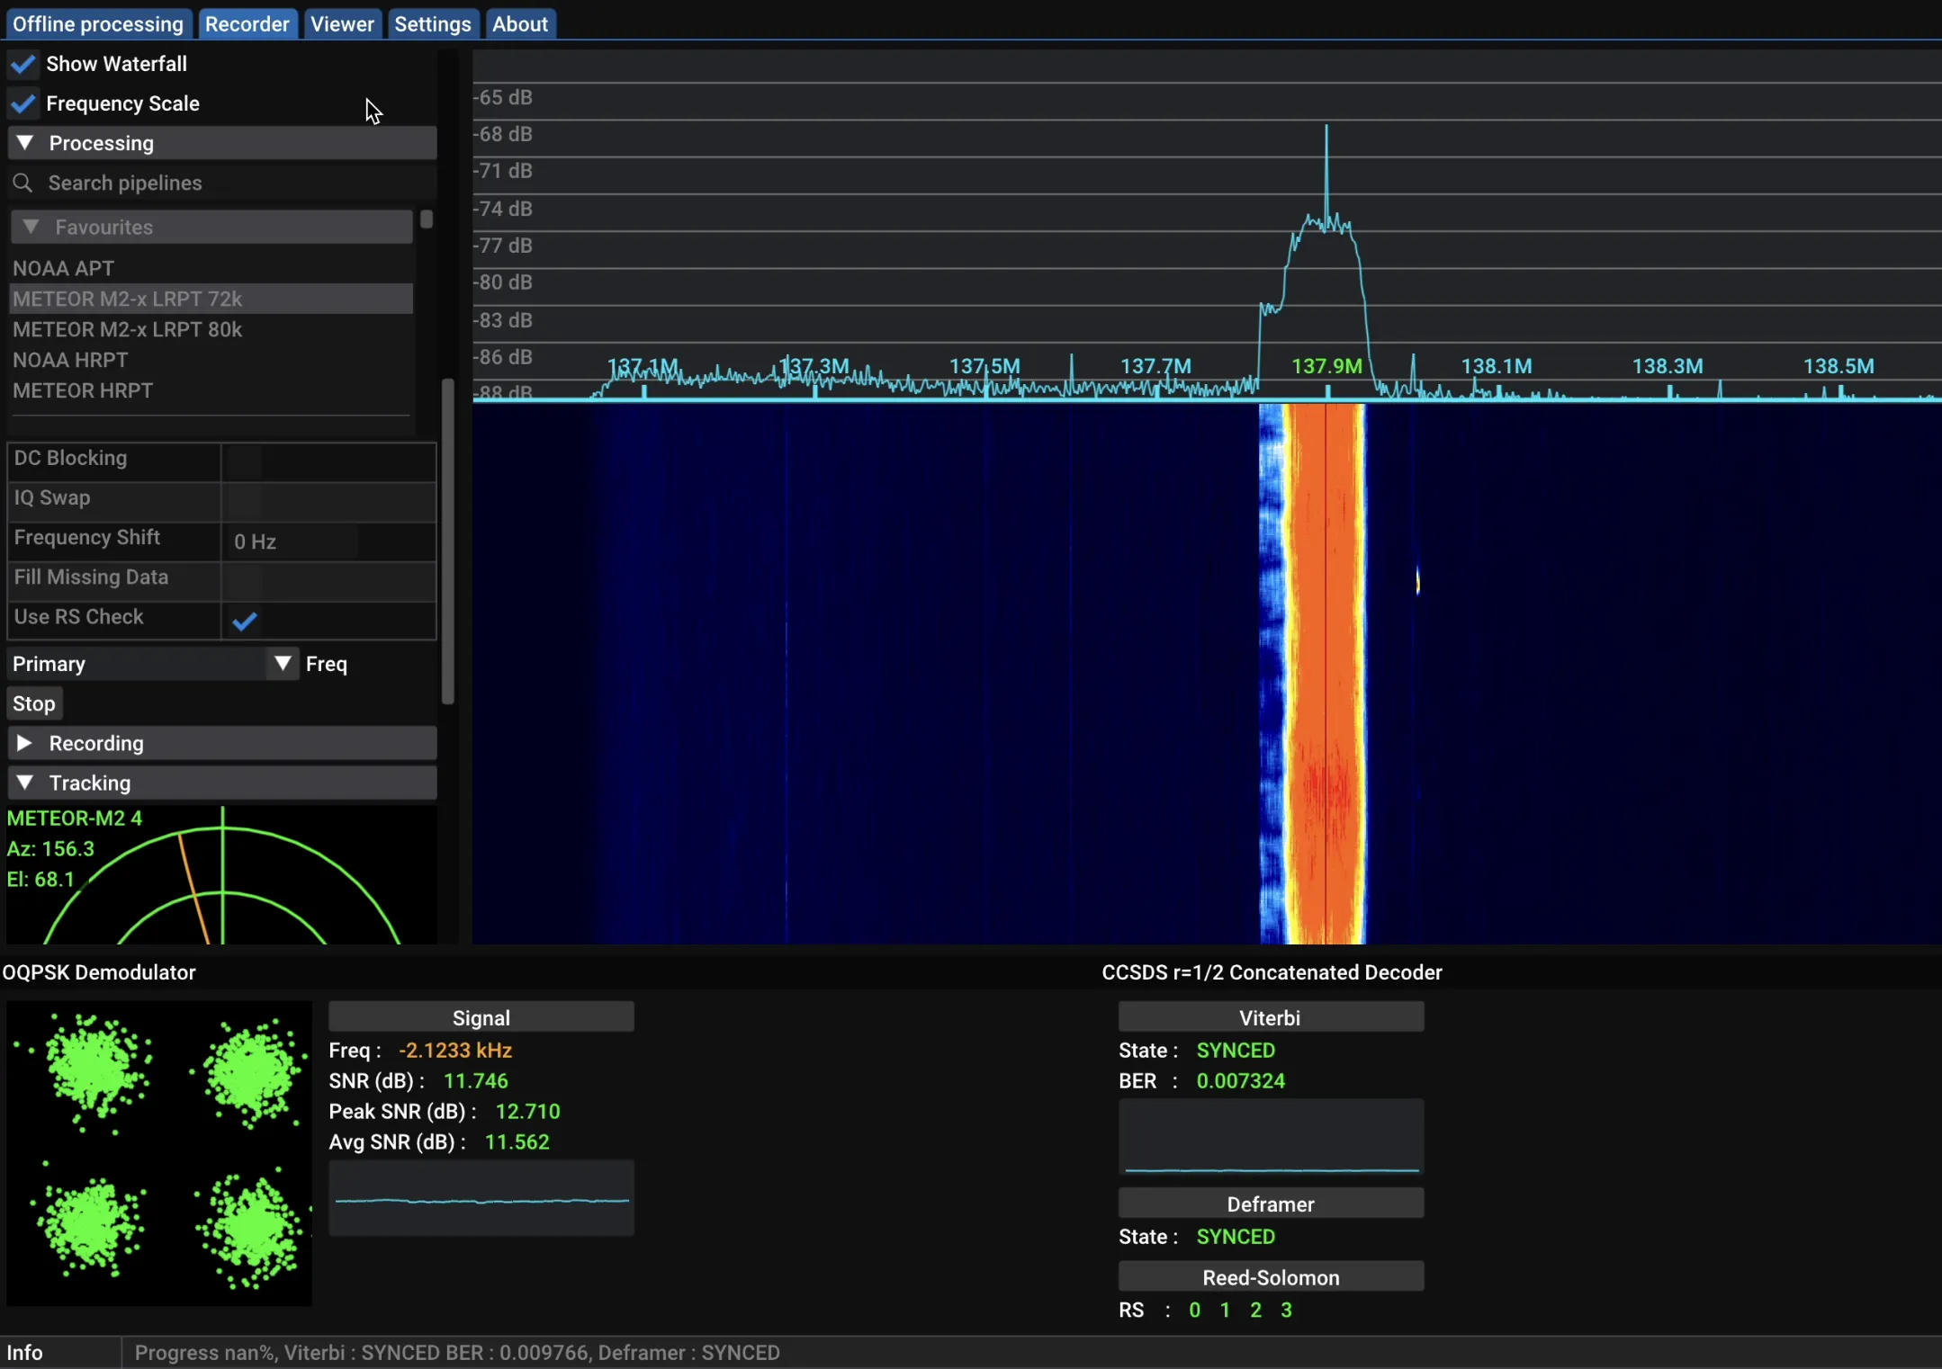Viewport: 1942px width, 1369px height.
Task: Enable the DC Blocking checkbox
Action: pyautogui.click(x=244, y=461)
